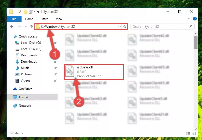Open Documents in the sidebar
This screenshot has width=202, height=140.
[29, 55]
